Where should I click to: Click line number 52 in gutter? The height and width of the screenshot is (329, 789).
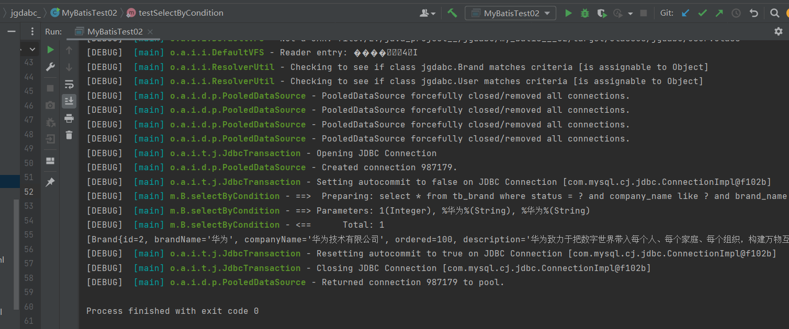[x=28, y=192]
